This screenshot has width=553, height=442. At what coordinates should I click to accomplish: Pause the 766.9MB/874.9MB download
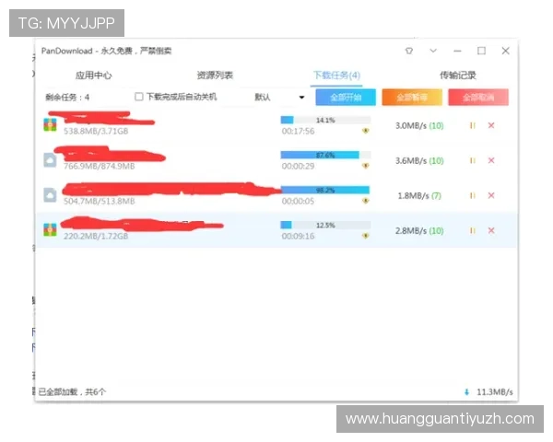(x=473, y=161)
